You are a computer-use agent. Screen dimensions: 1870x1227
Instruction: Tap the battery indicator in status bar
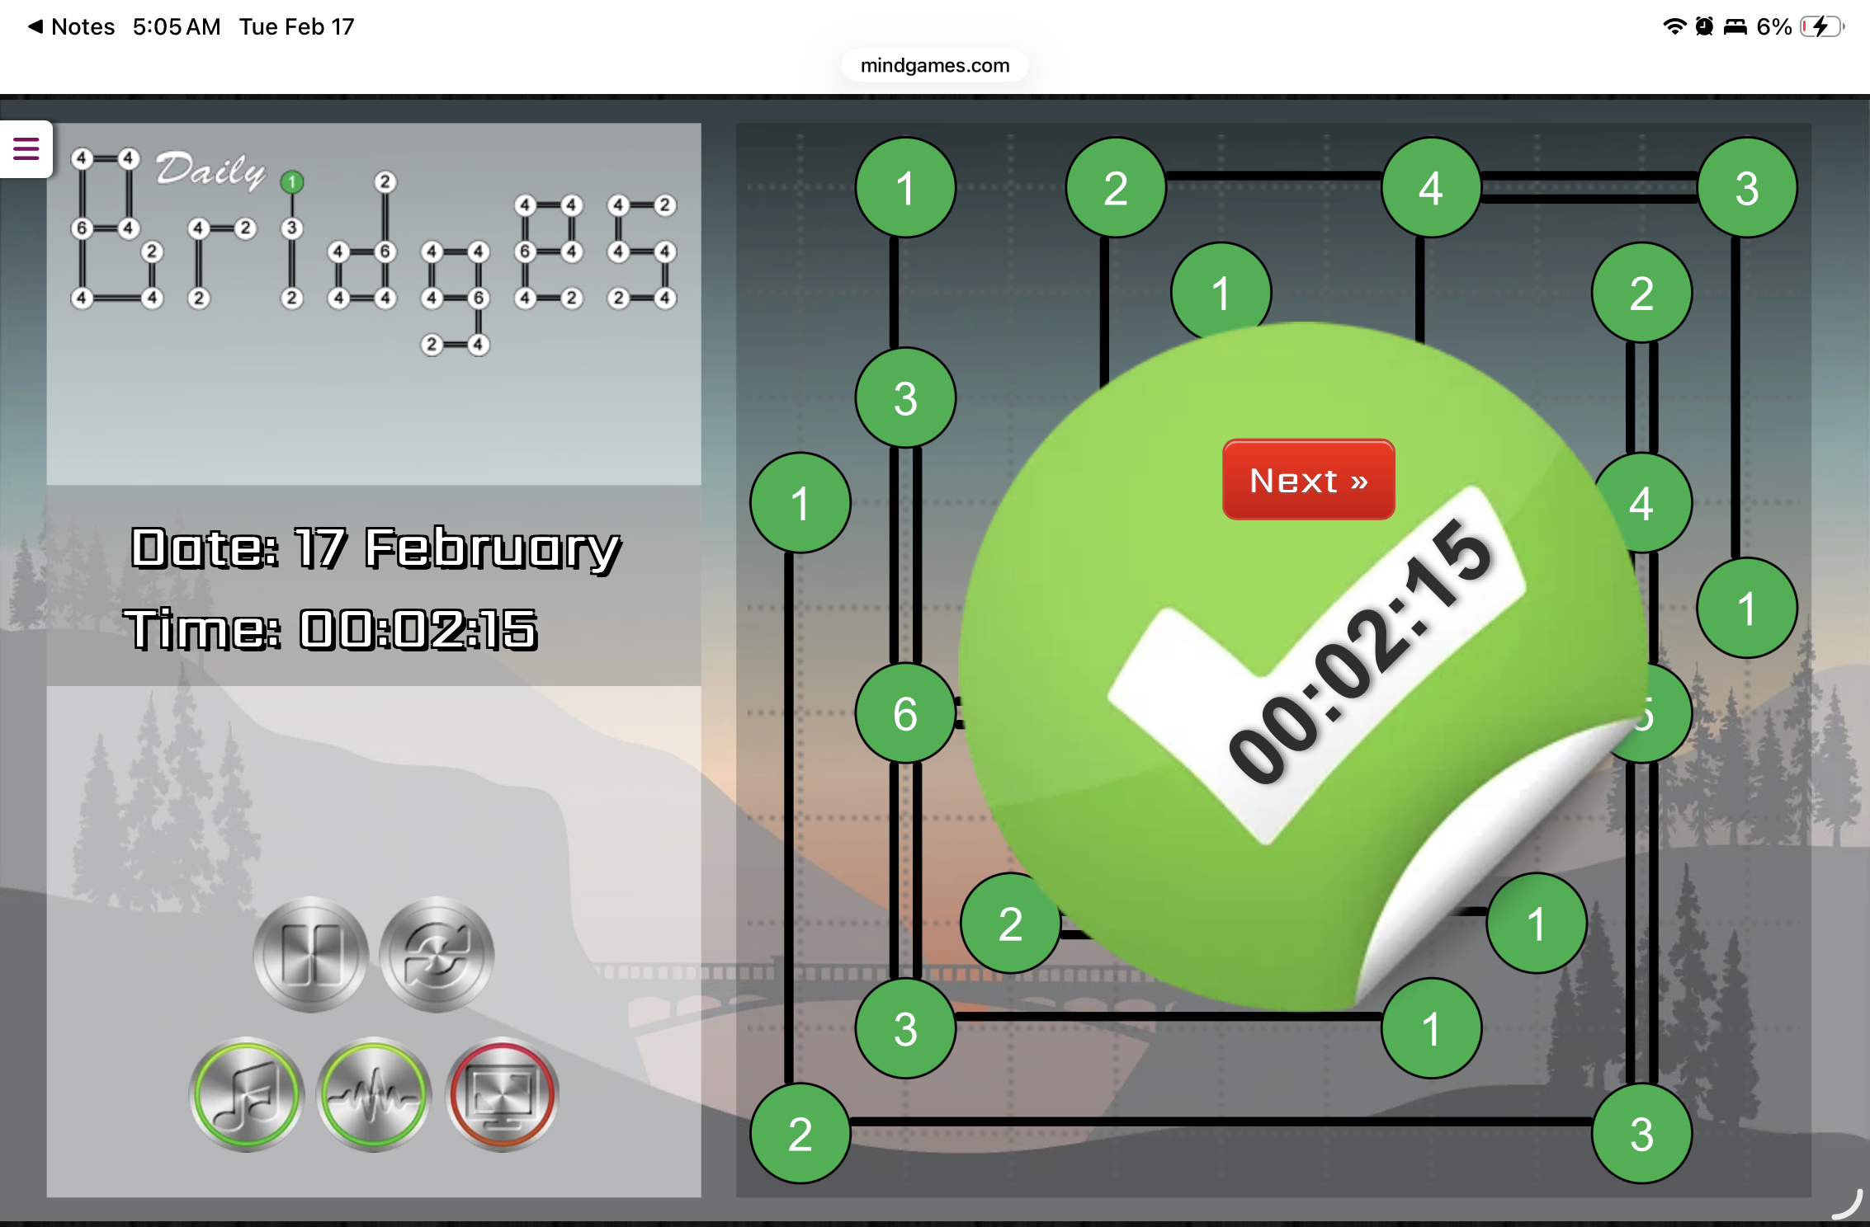click(x=1822, y=26)
